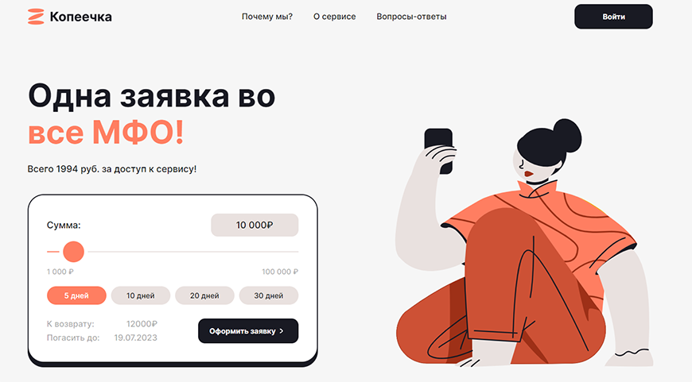Click the 10 000₽ amount input field
Image resolution: width=692 pixels, height=382 pixels.
(x=255, y=225)
